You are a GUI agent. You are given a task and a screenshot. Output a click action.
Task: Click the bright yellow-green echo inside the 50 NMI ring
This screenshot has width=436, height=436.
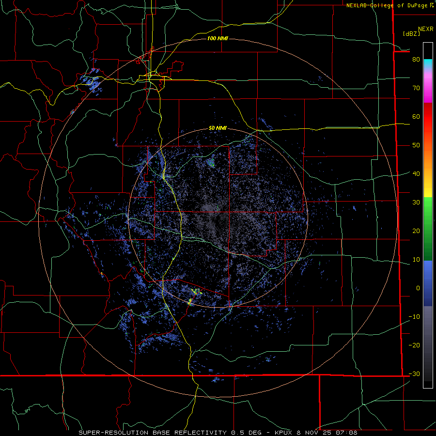coord(196,292)
